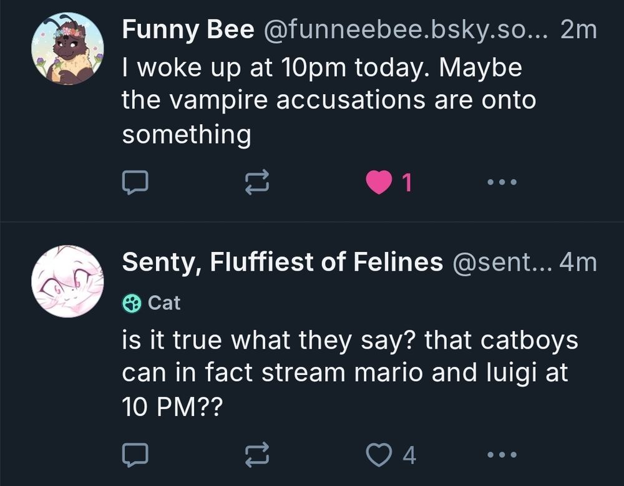Reply to Funny Bee's vampire post

135,182
